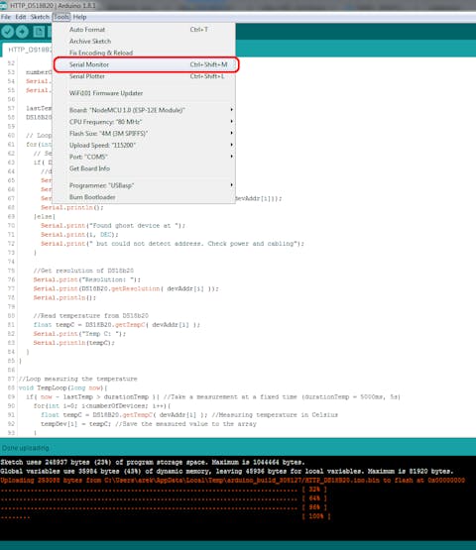Click 'Check power and cabling' text

250,244
